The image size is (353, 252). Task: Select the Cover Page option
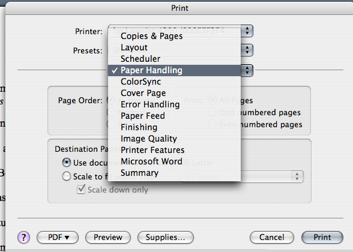coord(174,93)
